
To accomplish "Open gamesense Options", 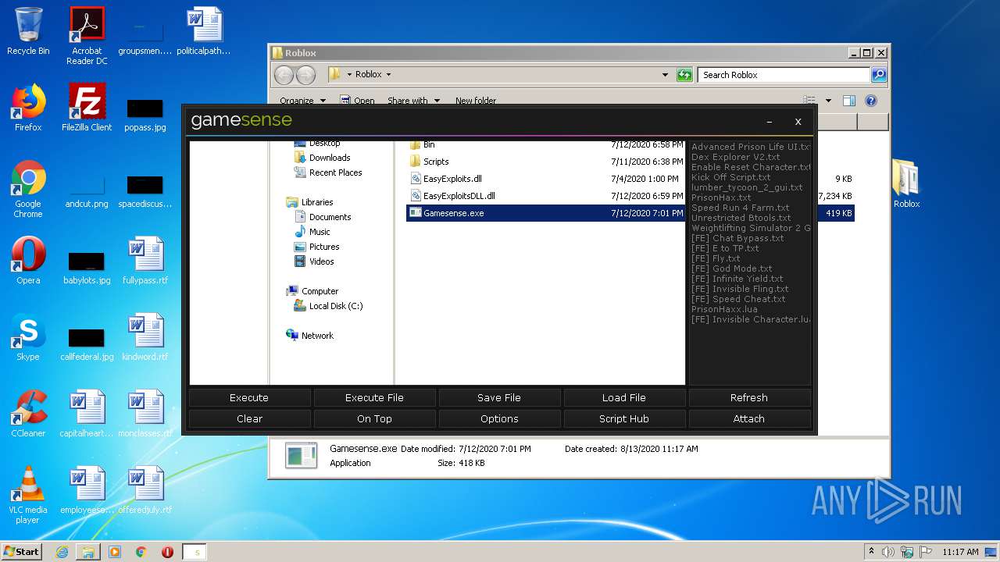I will [x=499, y=418].
